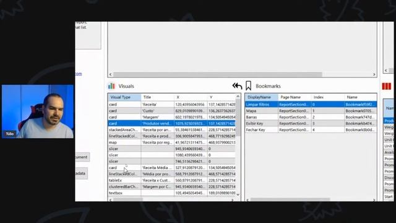This screenshot has height=223, width=396.
Task: Select the Mapa bookmark row
Action: click(x=311, y=111)
